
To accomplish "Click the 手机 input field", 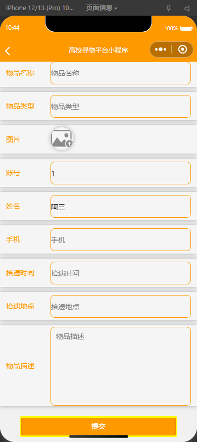I will 121,239.
